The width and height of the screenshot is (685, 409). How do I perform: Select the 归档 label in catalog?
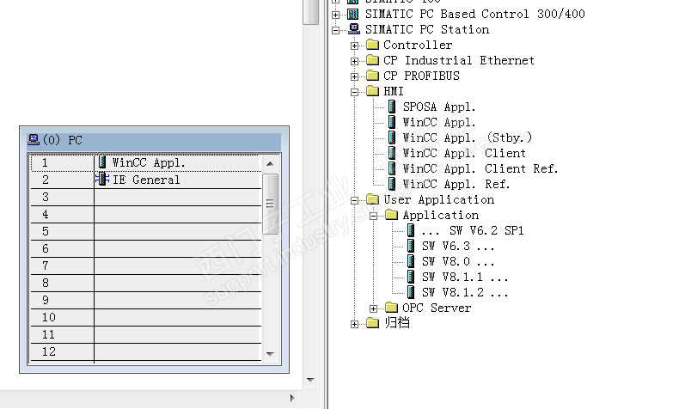[x=397, y=323]
